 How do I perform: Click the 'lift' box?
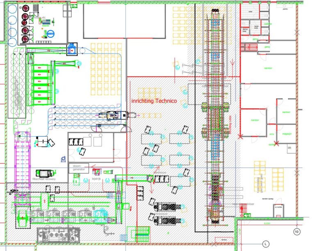click(x=291, y=148)
